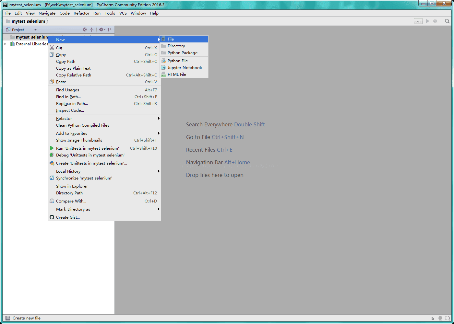Click the Paste clipboard icon
Screen dimensions: 454x324
pos(52,82)
